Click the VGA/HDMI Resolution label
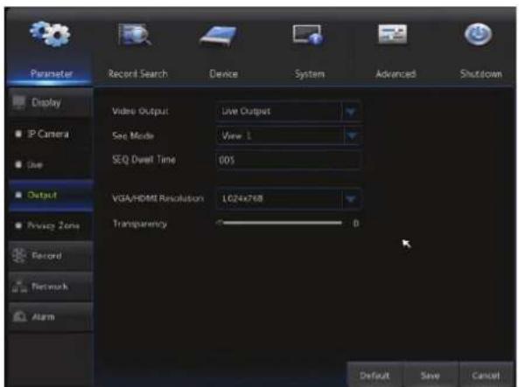 point(158,198)
